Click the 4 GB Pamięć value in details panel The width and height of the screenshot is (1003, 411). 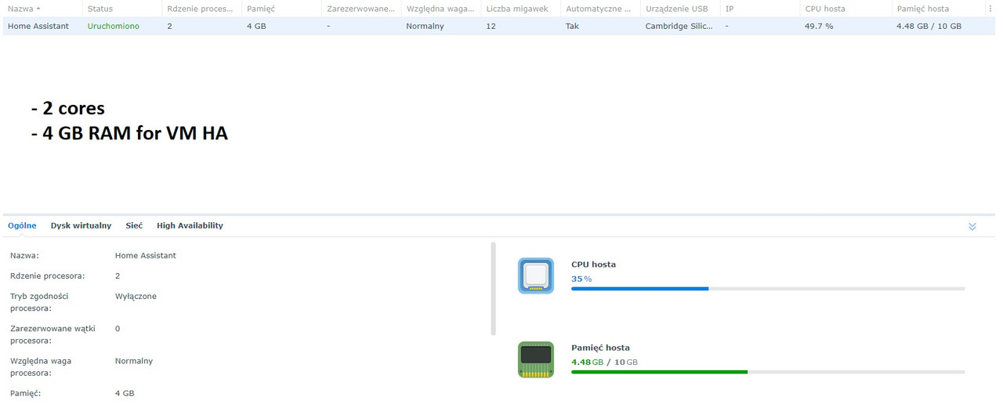(125, 393)
